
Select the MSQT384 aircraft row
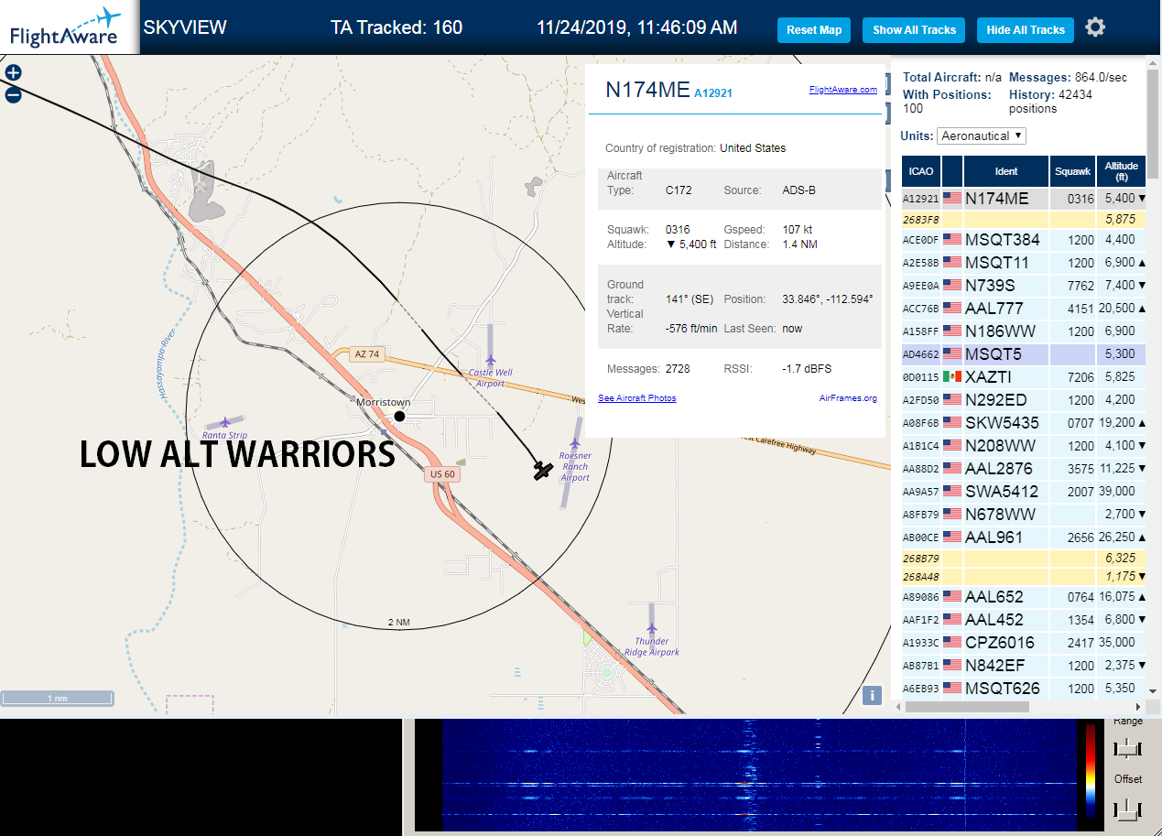click(x=1024, y=240)
